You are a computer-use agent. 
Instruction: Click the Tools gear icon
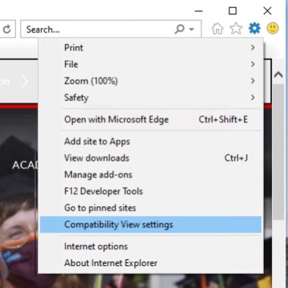(x=255, y=28)
